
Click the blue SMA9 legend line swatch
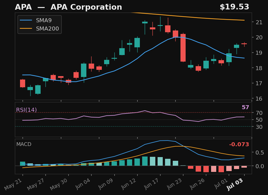26,21
